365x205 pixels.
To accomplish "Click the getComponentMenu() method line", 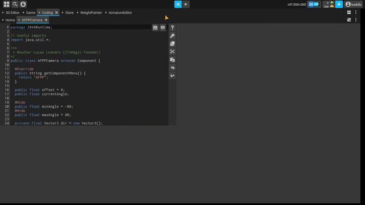I will (x=50, y=73).
